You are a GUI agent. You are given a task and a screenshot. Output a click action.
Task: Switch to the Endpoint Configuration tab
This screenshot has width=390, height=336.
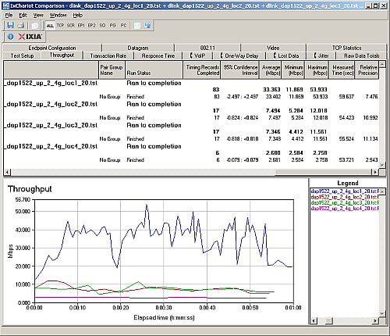coord(52,48)
